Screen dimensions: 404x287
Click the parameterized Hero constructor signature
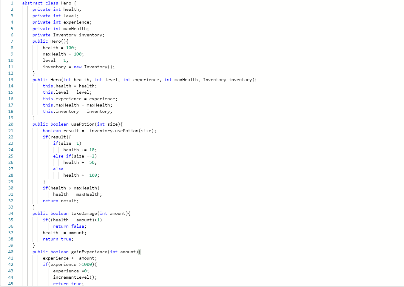pyautogui.click(x=145, y=80)
